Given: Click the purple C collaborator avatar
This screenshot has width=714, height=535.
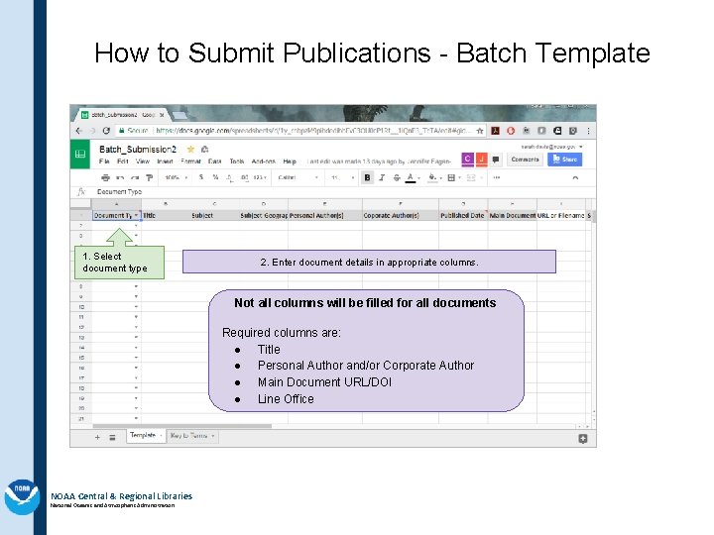Looking at the screenshot, I should (467, 159).
